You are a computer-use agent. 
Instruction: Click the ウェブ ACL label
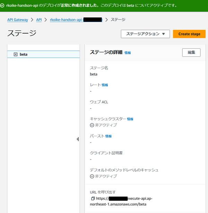pyautogui.click(x=99, y=102)
